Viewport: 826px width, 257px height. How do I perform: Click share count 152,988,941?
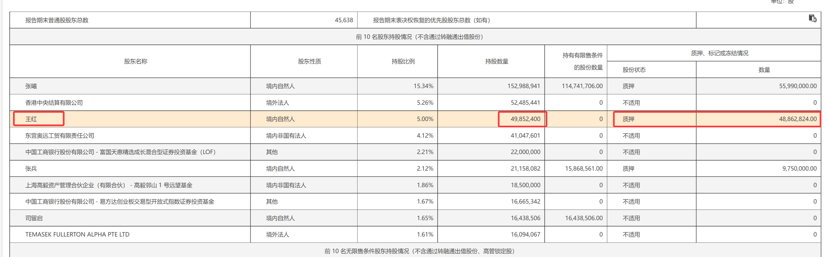(524, 86)
